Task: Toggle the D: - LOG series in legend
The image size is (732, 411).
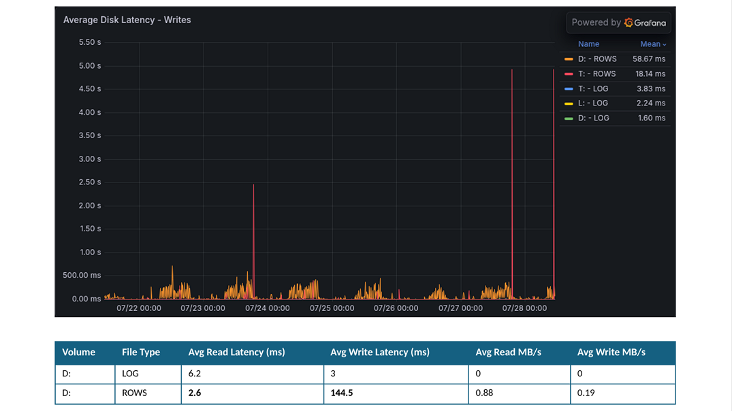Action: coord(593,118)
